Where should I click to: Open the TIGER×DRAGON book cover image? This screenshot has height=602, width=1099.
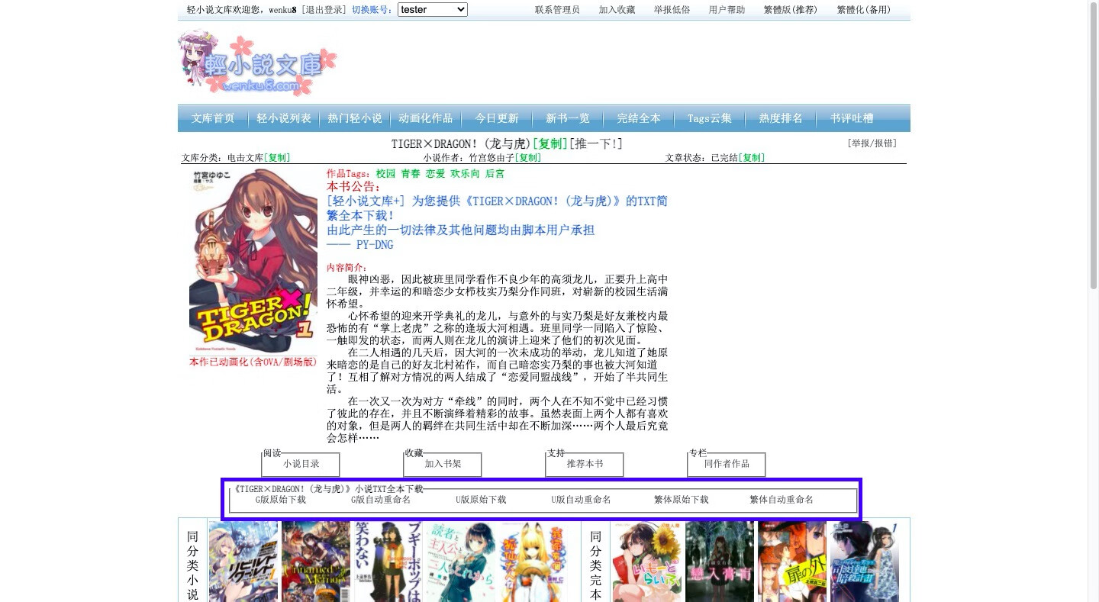(253, 261)
